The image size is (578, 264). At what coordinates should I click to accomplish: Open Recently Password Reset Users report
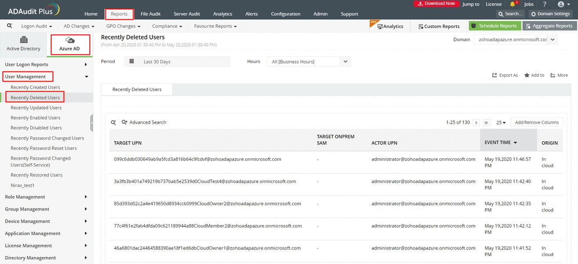pos(43,148)
